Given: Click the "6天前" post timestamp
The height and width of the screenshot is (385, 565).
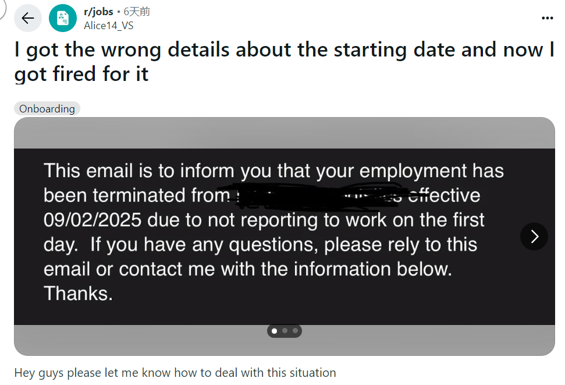Looking at the screenshot, I should (137, 12).
